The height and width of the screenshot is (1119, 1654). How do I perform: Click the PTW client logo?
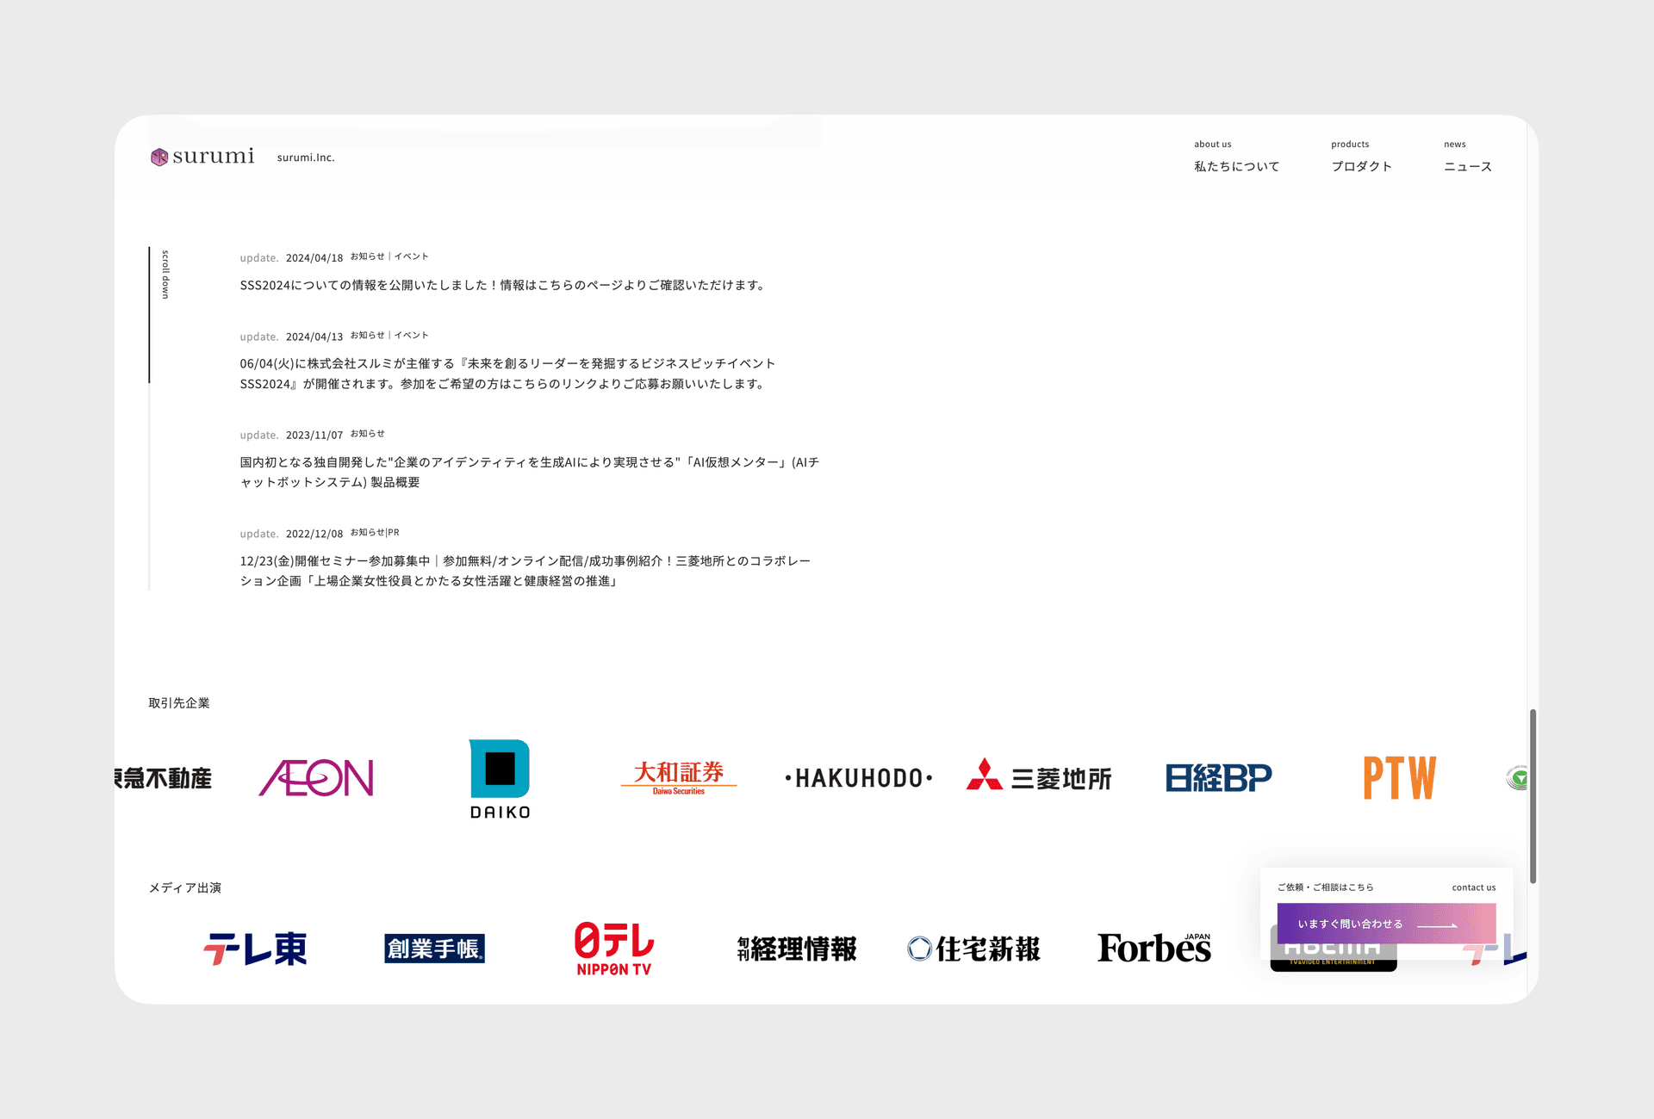coord(1400,778)
